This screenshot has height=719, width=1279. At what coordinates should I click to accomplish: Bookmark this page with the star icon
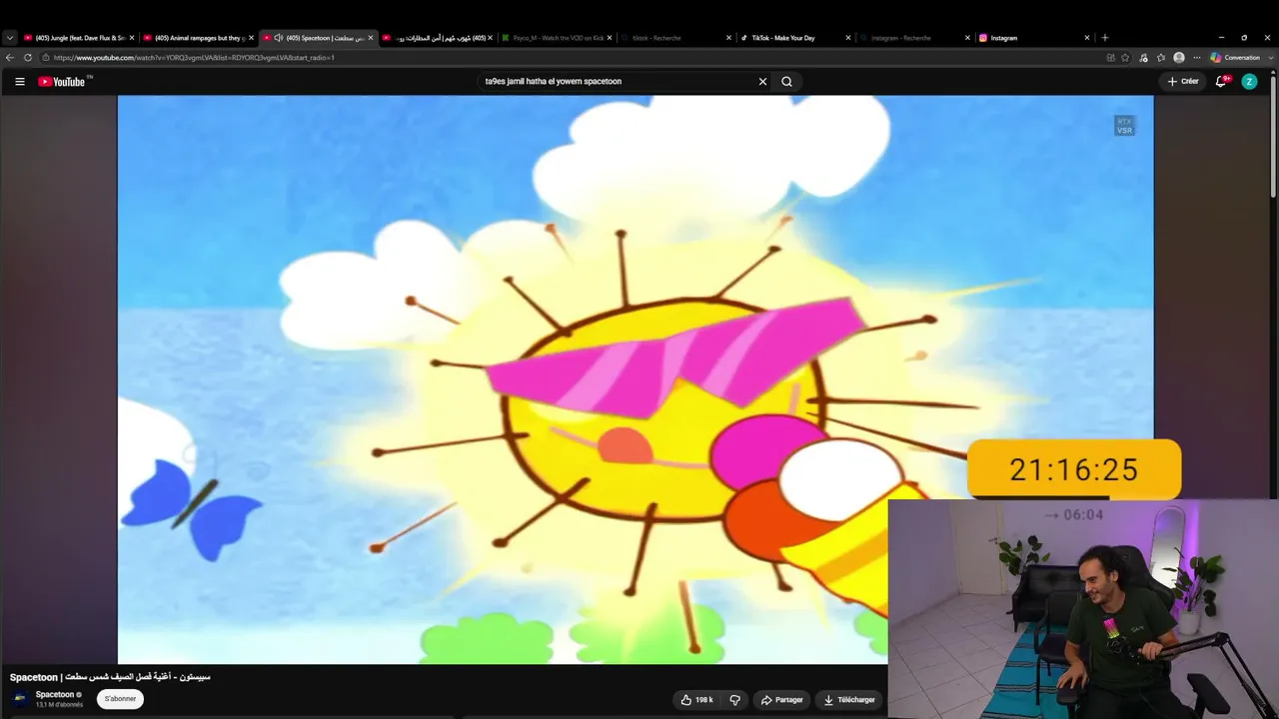(1125, 58)
